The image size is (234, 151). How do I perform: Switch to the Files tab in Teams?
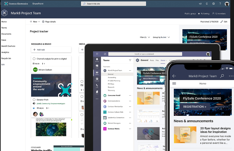157,60
